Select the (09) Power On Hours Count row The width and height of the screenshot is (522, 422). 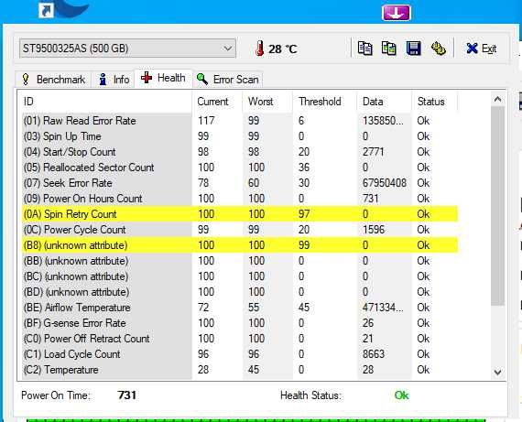point(240,199)
